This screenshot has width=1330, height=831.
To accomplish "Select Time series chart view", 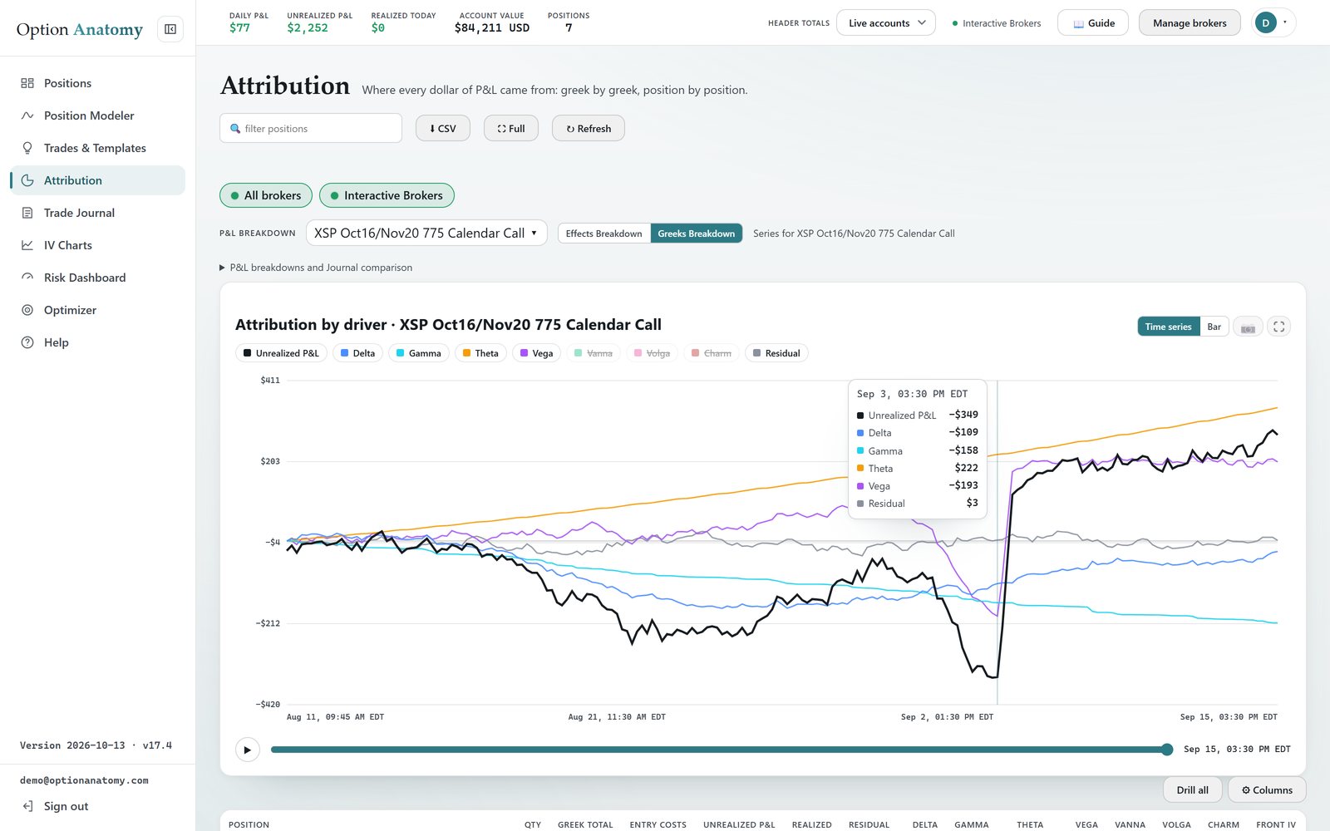I will pyautogui.click(x=1169, y=327).
